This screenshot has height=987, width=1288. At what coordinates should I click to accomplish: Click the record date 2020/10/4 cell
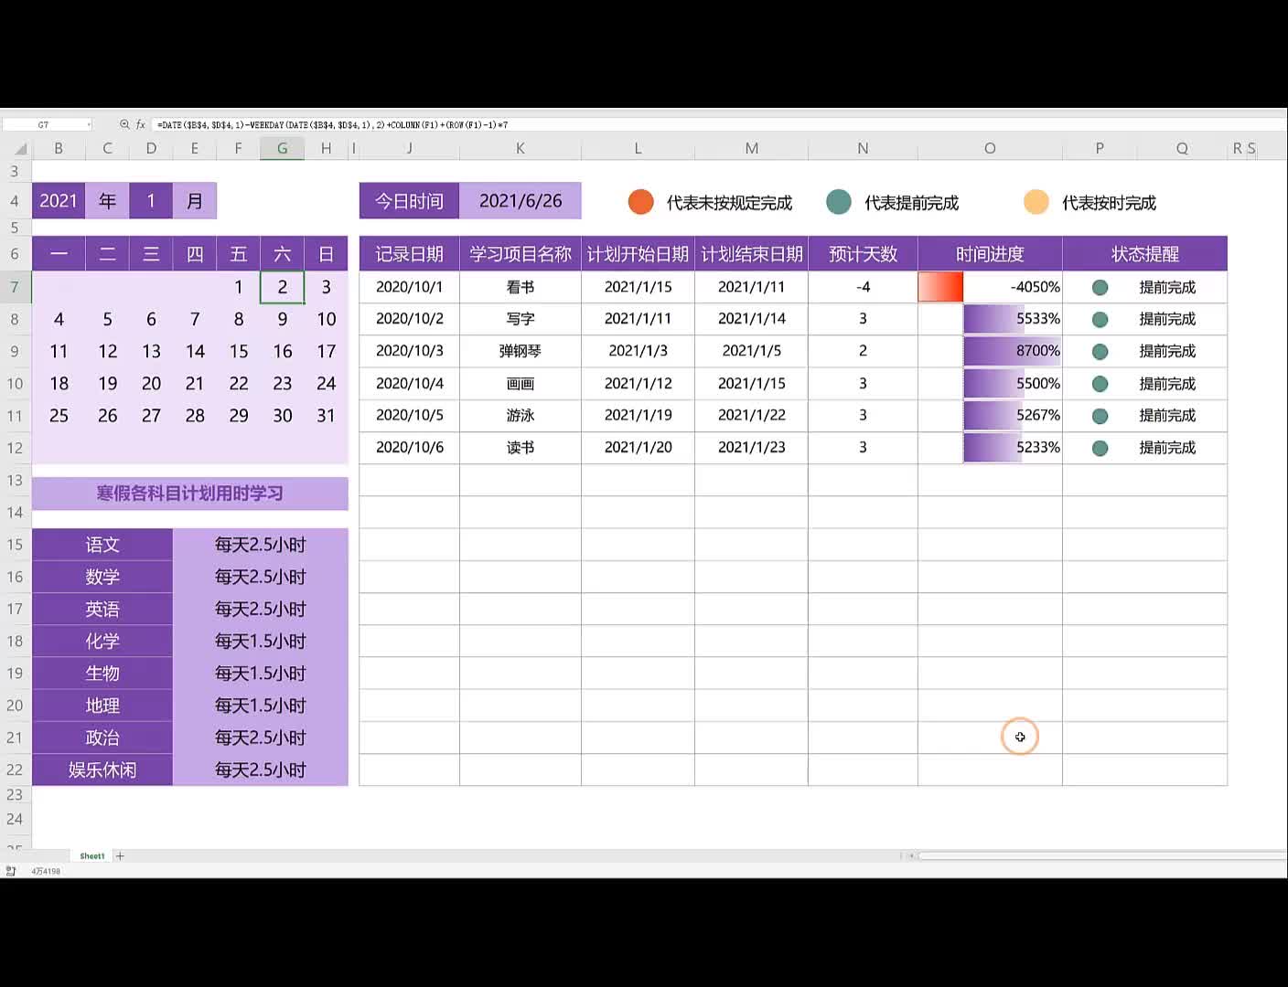(409, 383)
